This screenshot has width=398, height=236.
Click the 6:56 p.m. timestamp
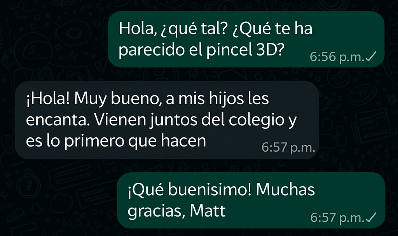[337, 57]
